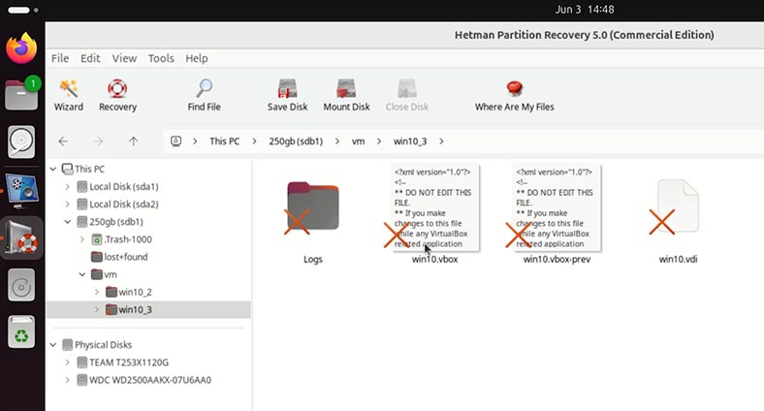Collapse the 250gb (sdb1) node
Screen dimensions: 764x411
point(67,222)
